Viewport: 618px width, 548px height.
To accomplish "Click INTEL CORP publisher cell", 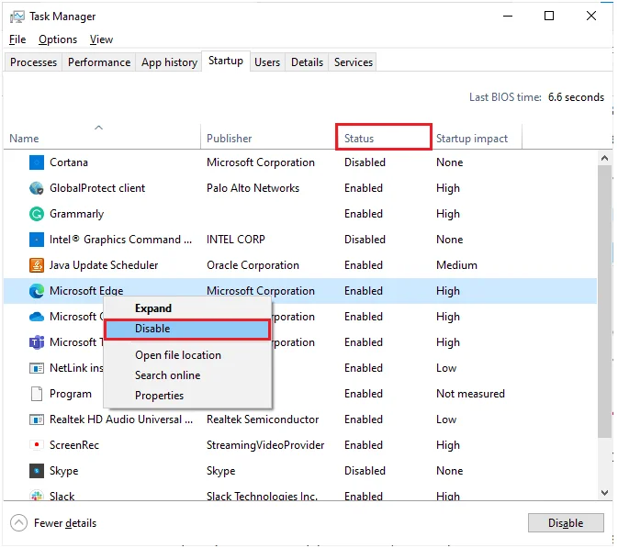I will 236,240.
